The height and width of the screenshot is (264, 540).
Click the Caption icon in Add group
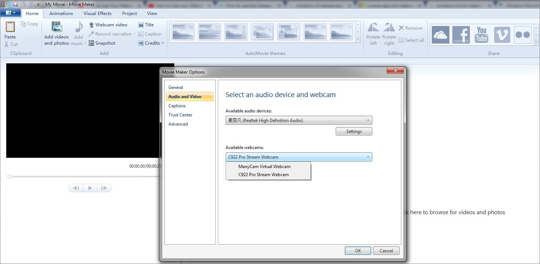141,34
